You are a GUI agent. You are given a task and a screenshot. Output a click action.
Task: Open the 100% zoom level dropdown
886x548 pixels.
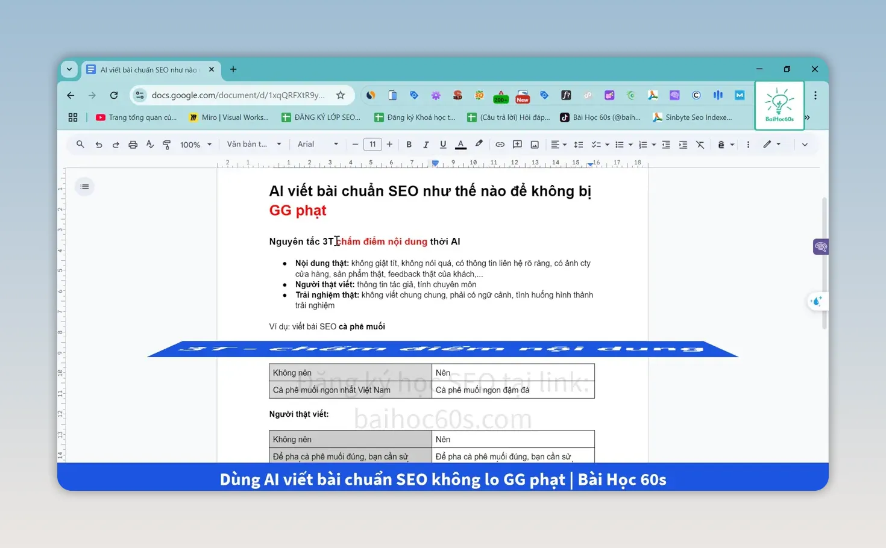[196, 145]
